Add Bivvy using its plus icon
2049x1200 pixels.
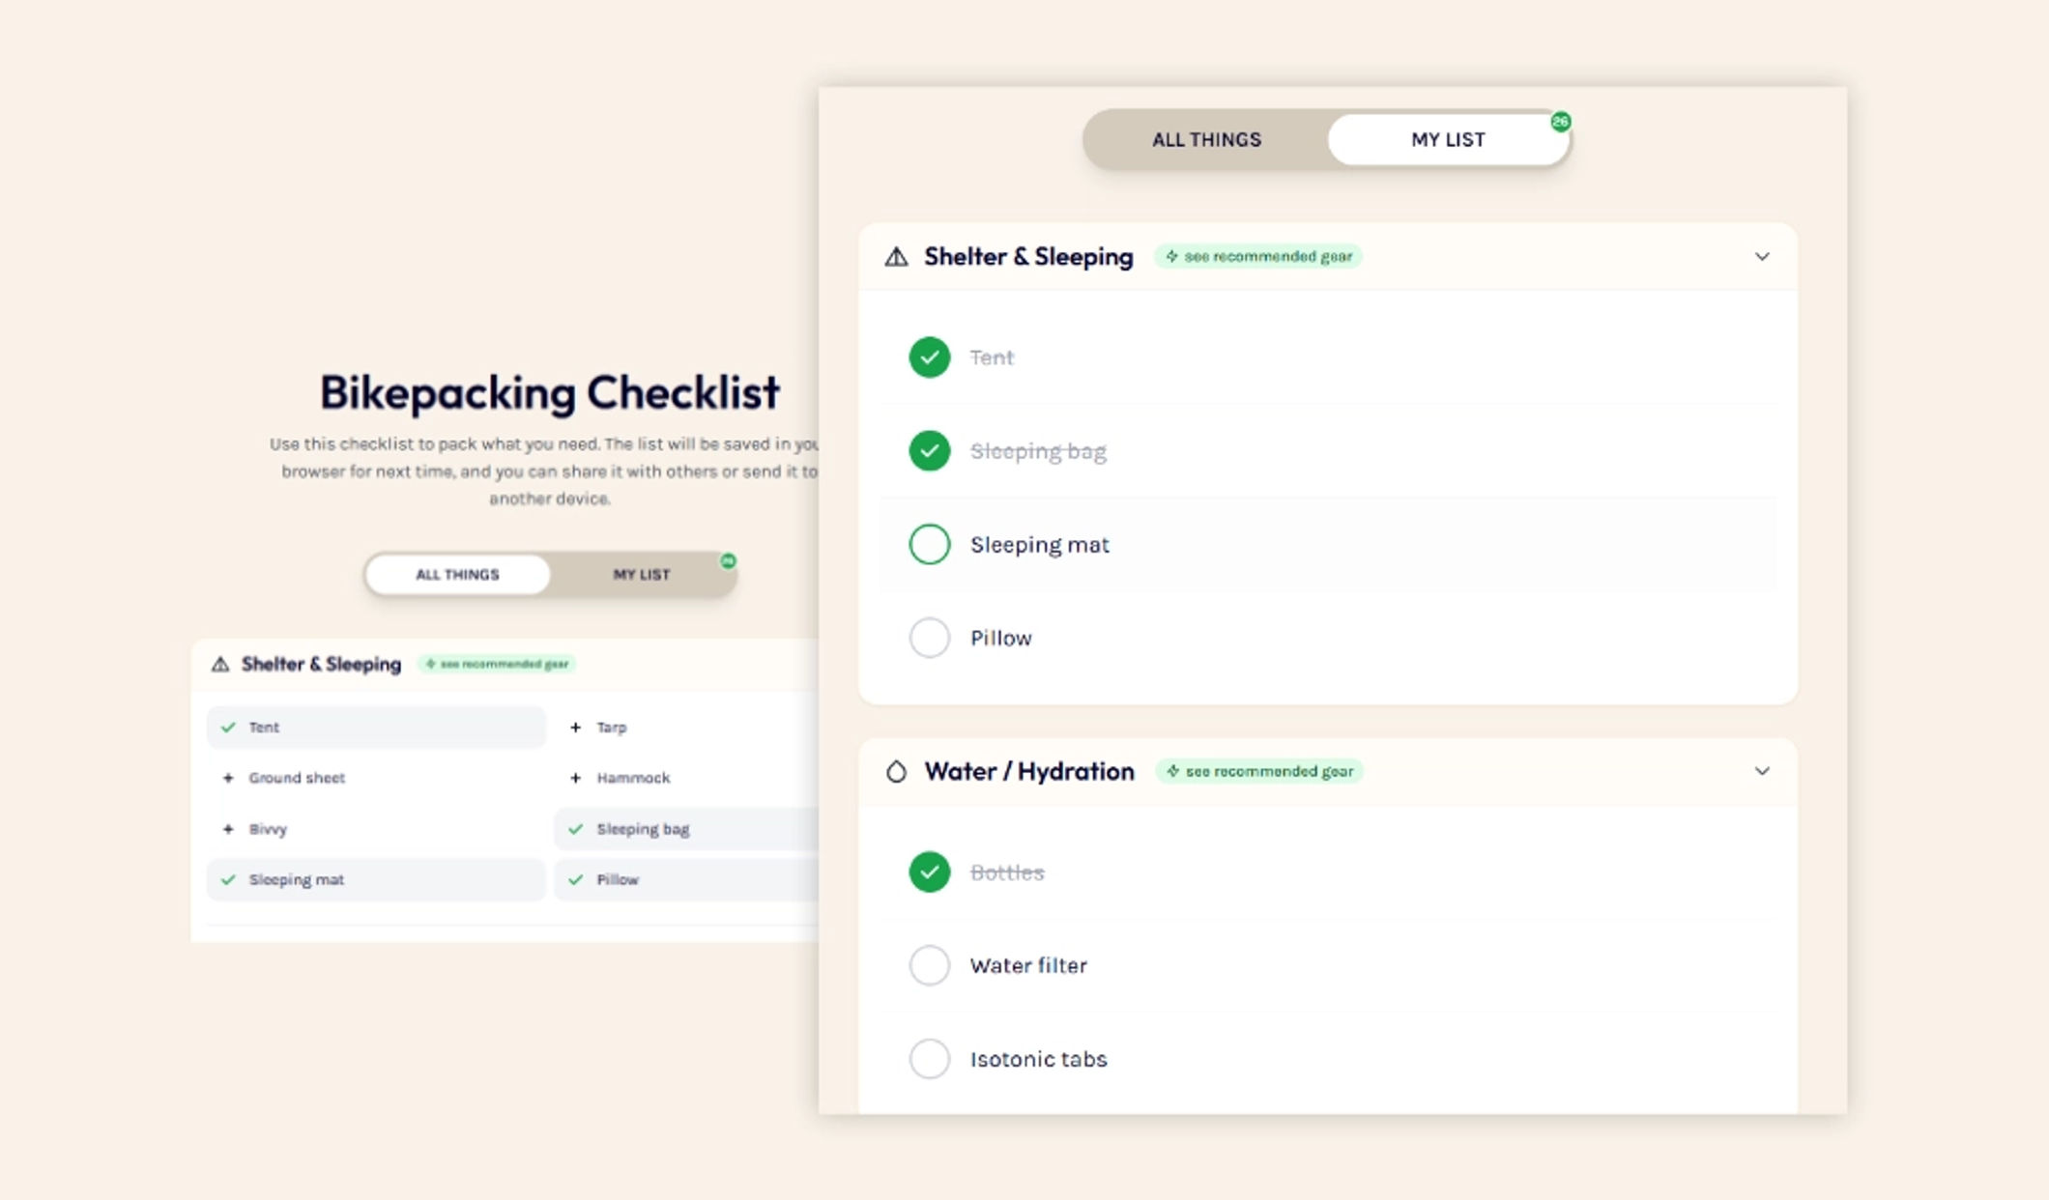(x=228, y=829)
